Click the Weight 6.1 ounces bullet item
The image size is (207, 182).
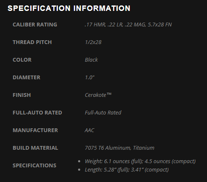(x=140, y=161)
